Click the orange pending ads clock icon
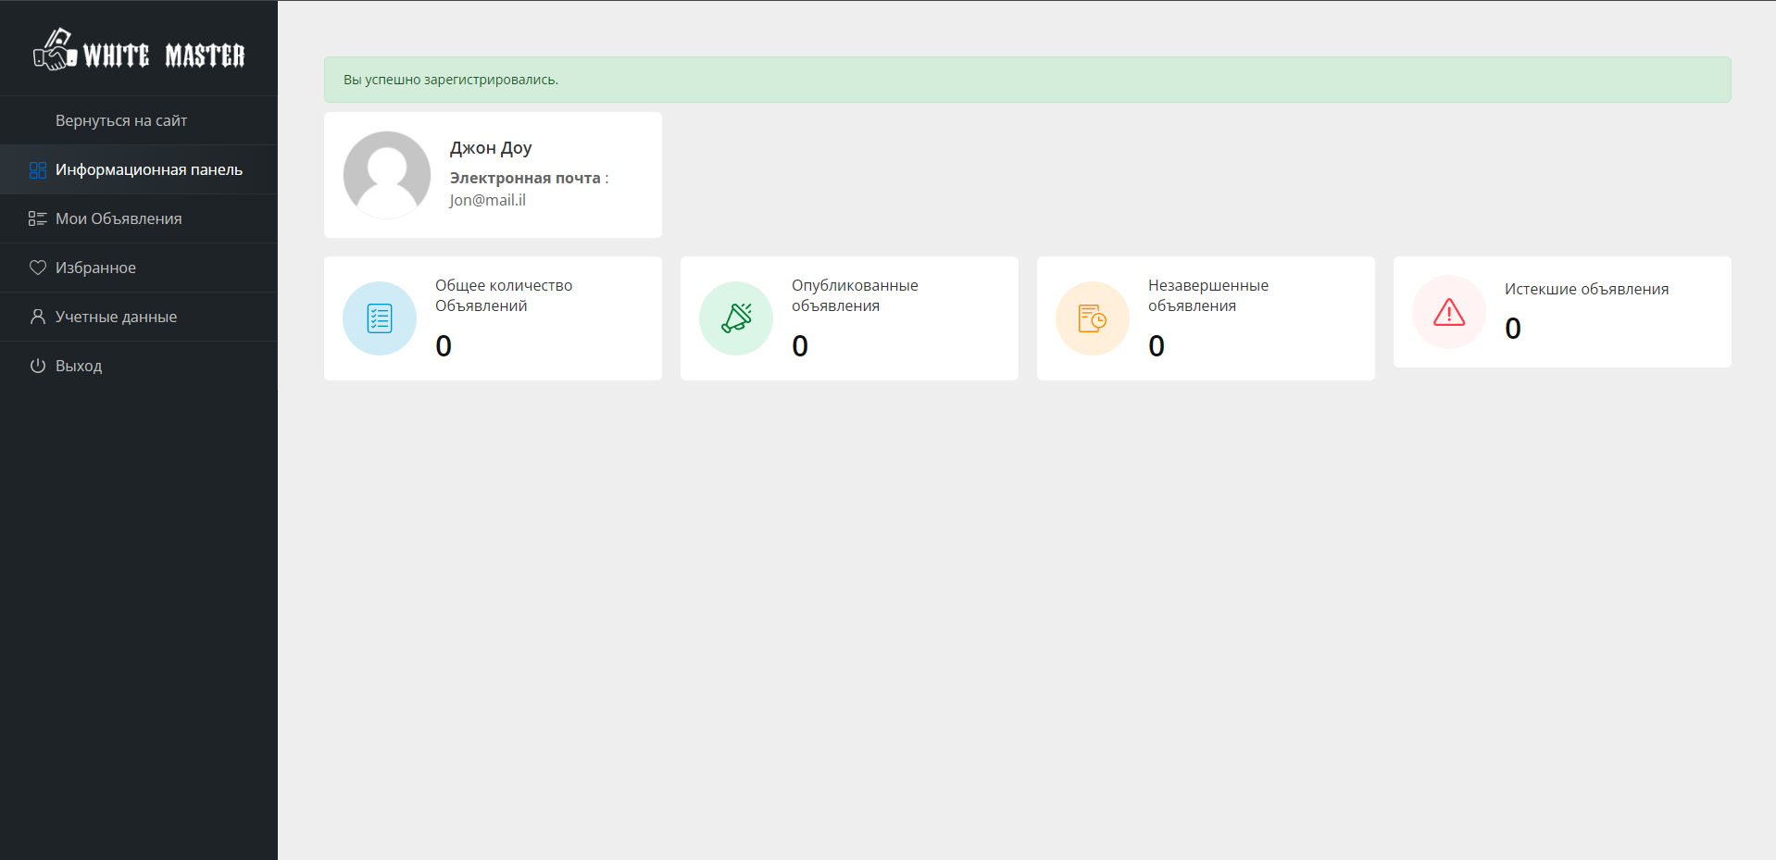Image resolution: width=1776 pixels, height=860 pixels. (x=1093, y=318)
